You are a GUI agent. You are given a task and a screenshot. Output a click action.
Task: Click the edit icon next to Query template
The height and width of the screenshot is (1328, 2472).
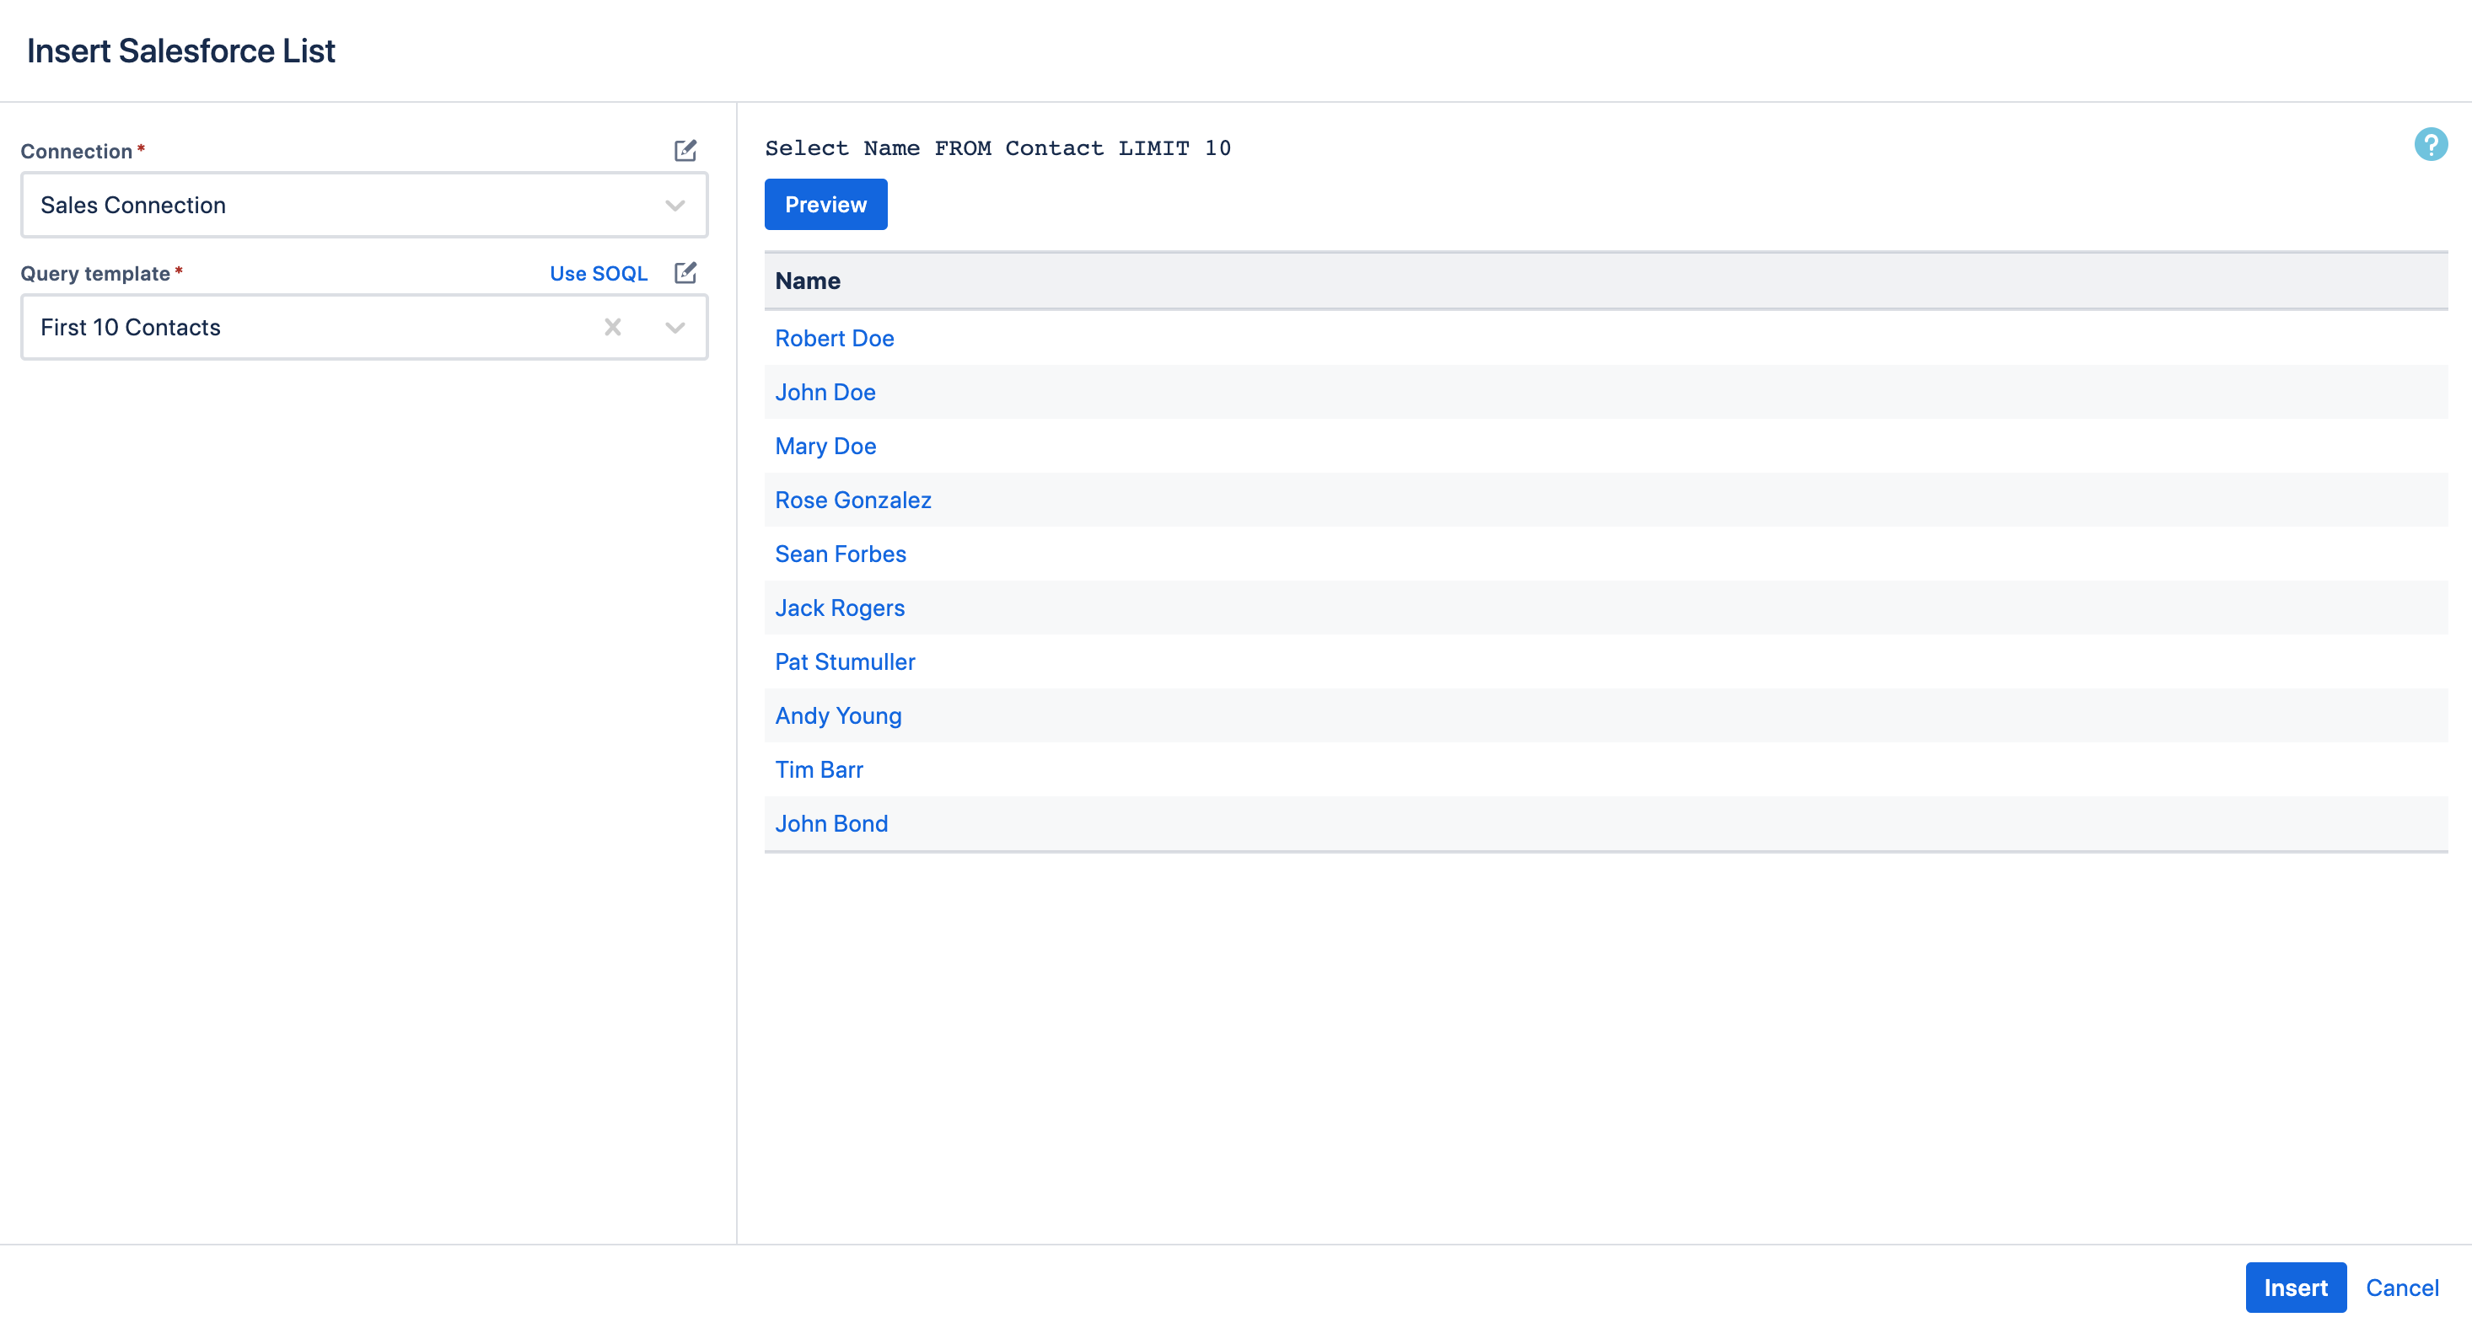pos(685,273)
